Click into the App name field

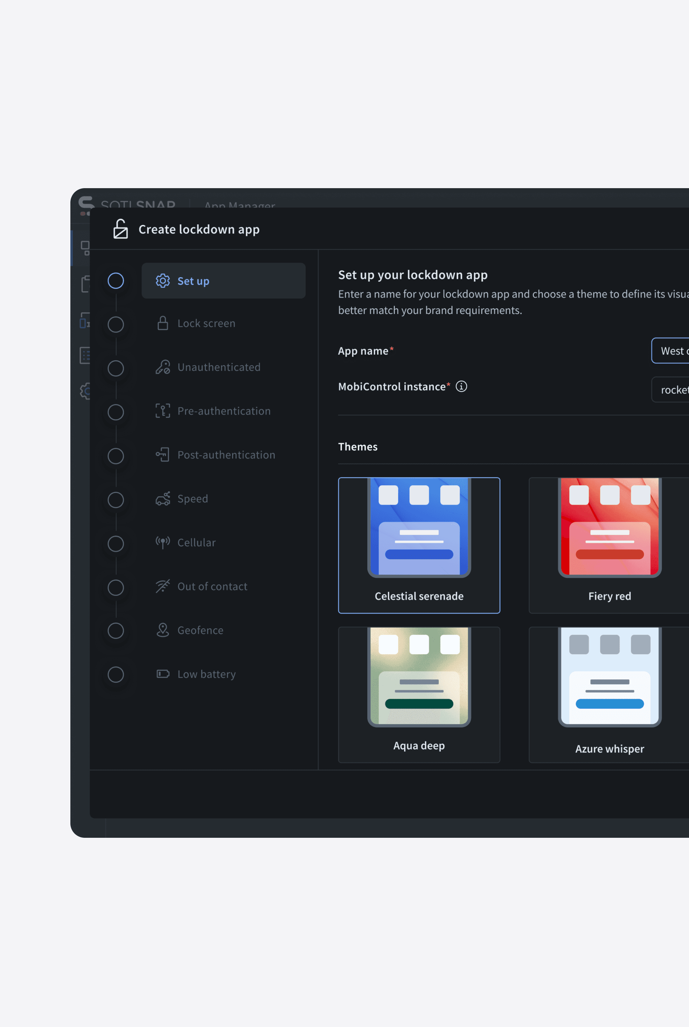pyautogui.click(x=670, y=351)
